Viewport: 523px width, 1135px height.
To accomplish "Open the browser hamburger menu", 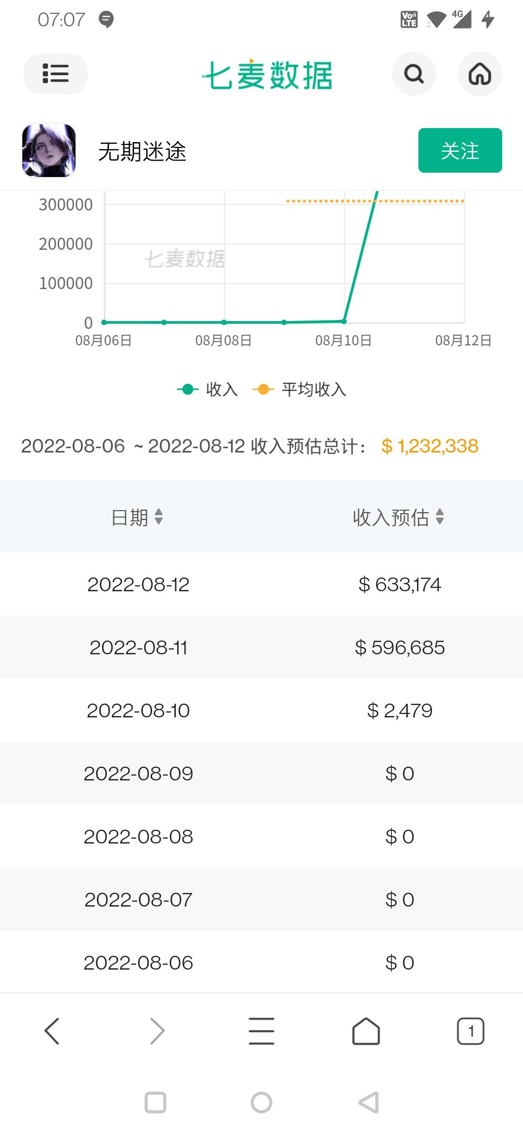I will (261, 1031).
